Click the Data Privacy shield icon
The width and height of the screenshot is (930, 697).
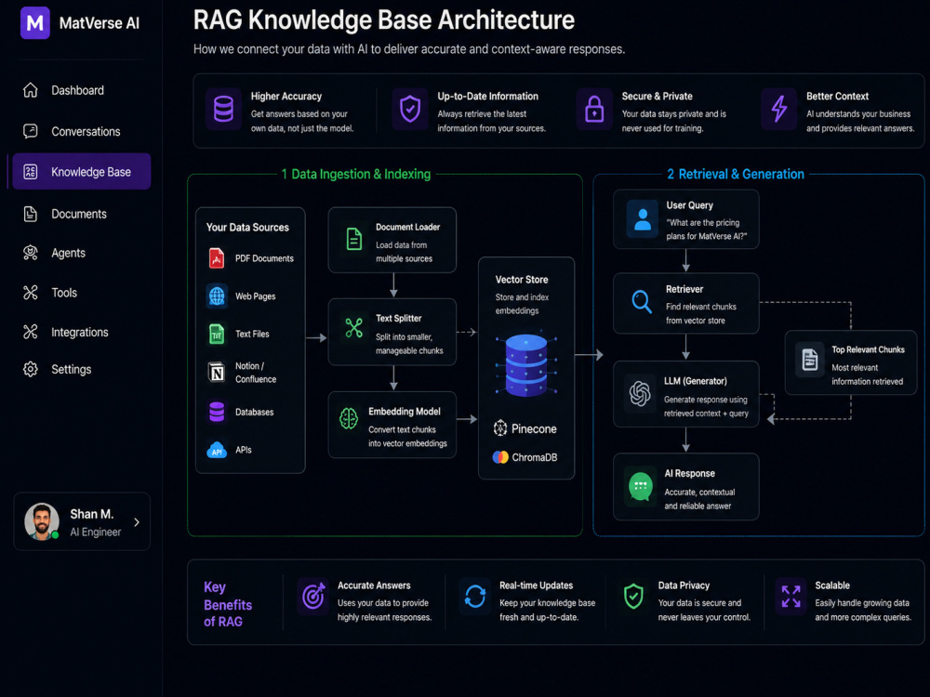[x=633, y=597]
